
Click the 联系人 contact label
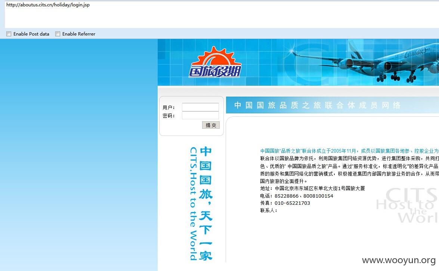click(269, 210)
